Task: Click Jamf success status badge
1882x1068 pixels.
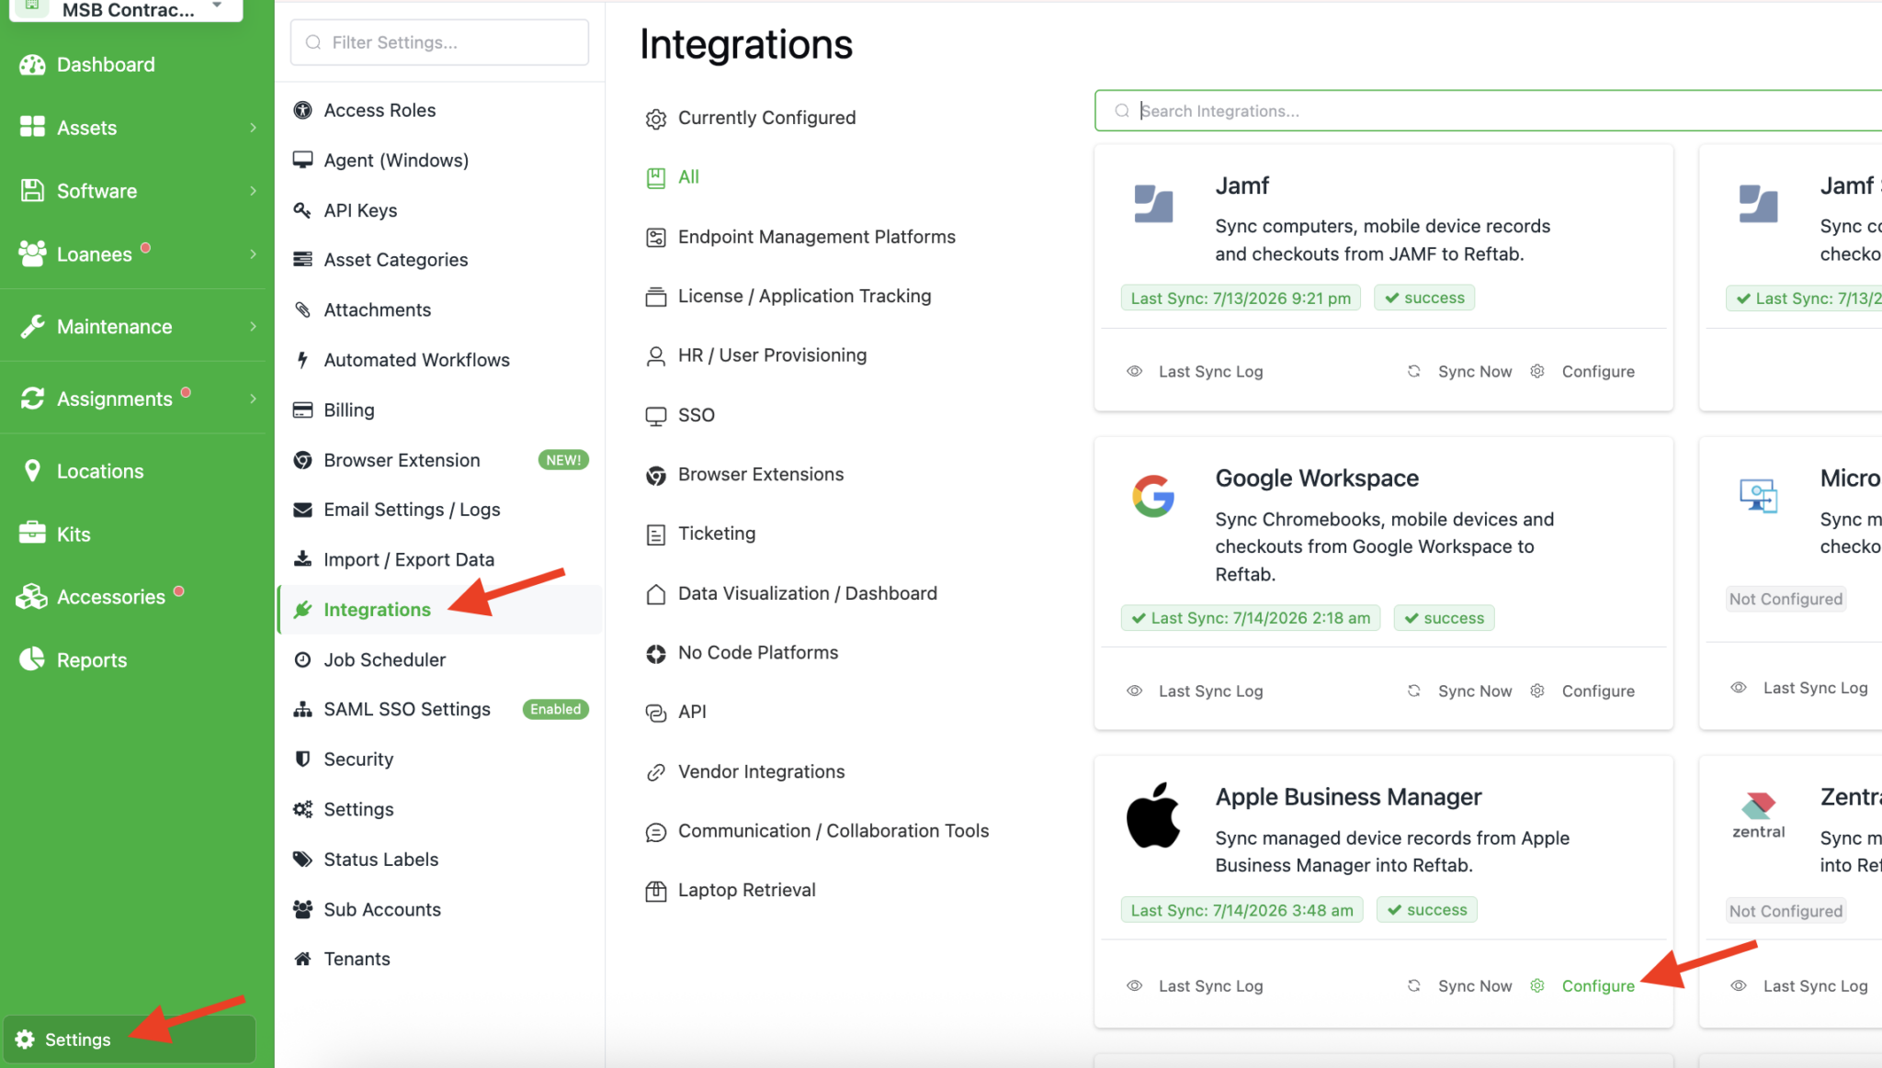Action: 1424,298
